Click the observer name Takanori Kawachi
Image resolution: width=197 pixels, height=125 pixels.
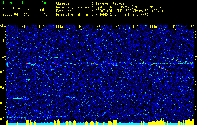(x=111, y=4)
